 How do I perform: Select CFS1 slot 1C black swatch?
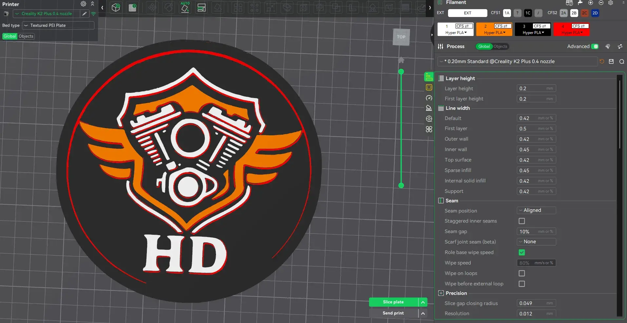(x=528, y=13)
